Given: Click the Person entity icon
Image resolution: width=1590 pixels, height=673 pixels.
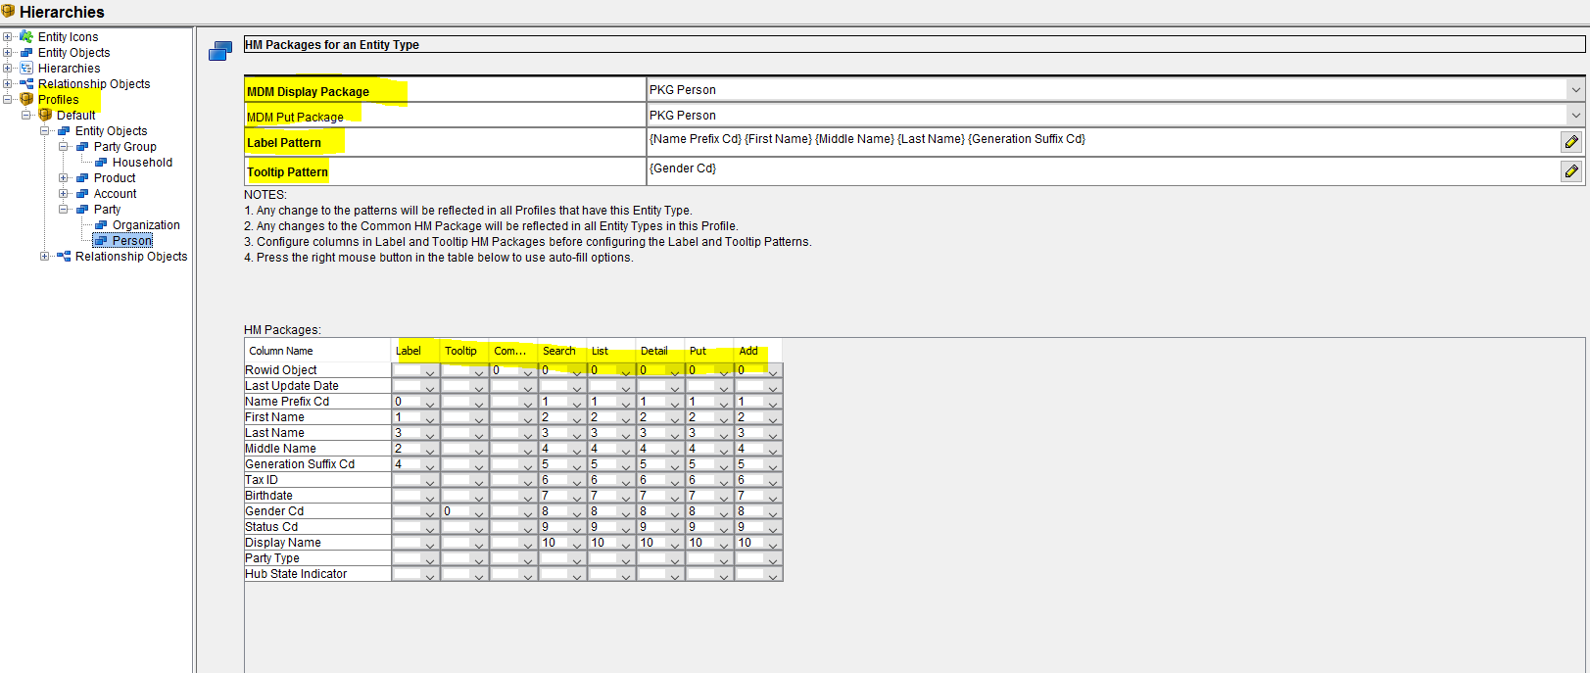Looking at the screenshot, I should [x=101, y=241].
